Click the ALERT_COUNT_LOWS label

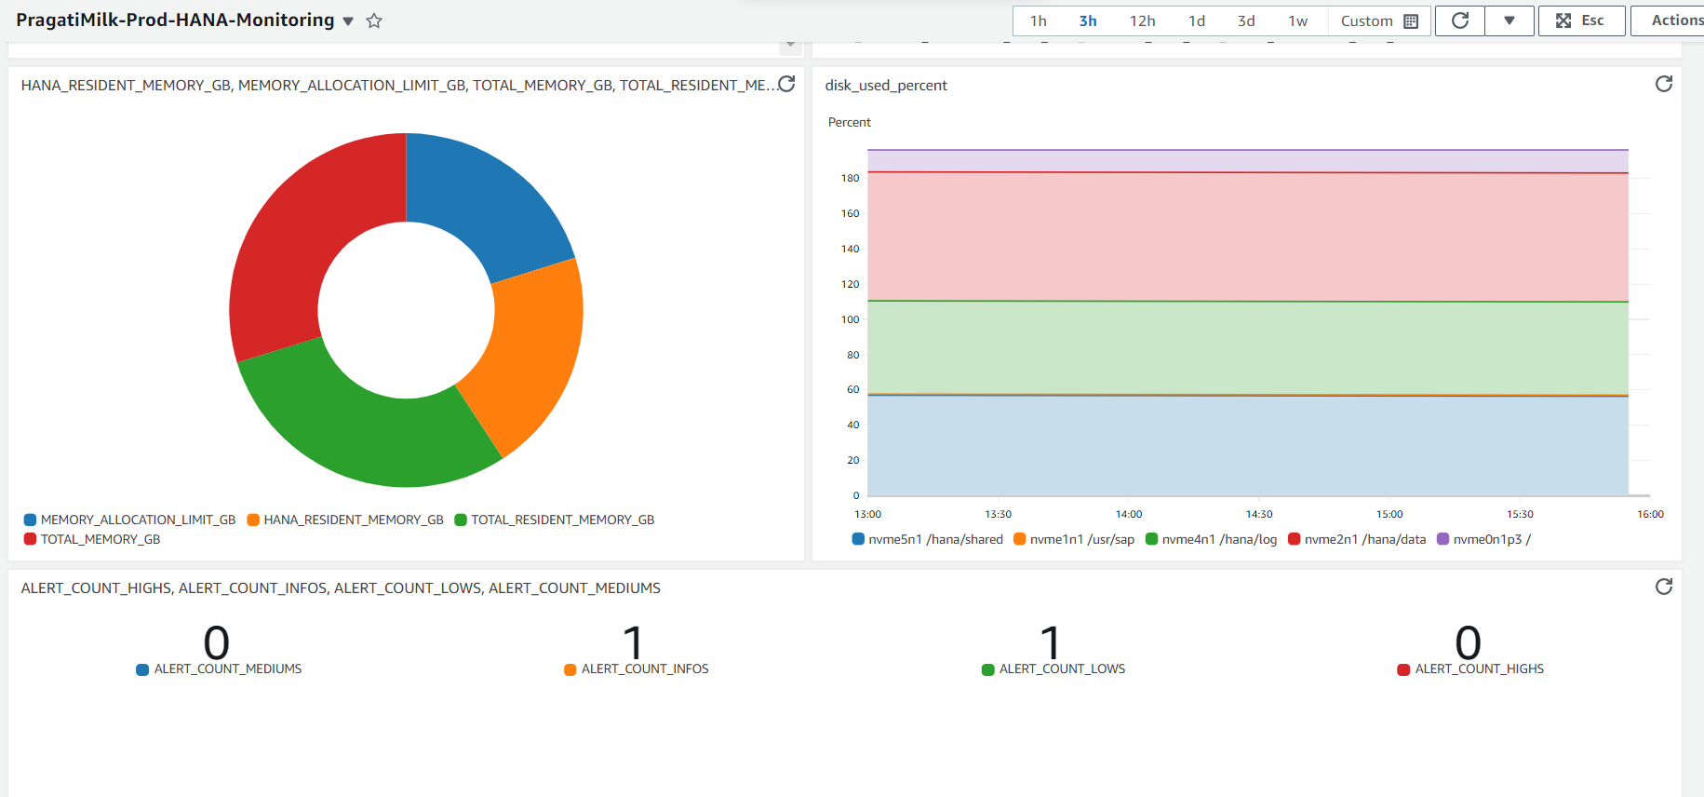1062,669
